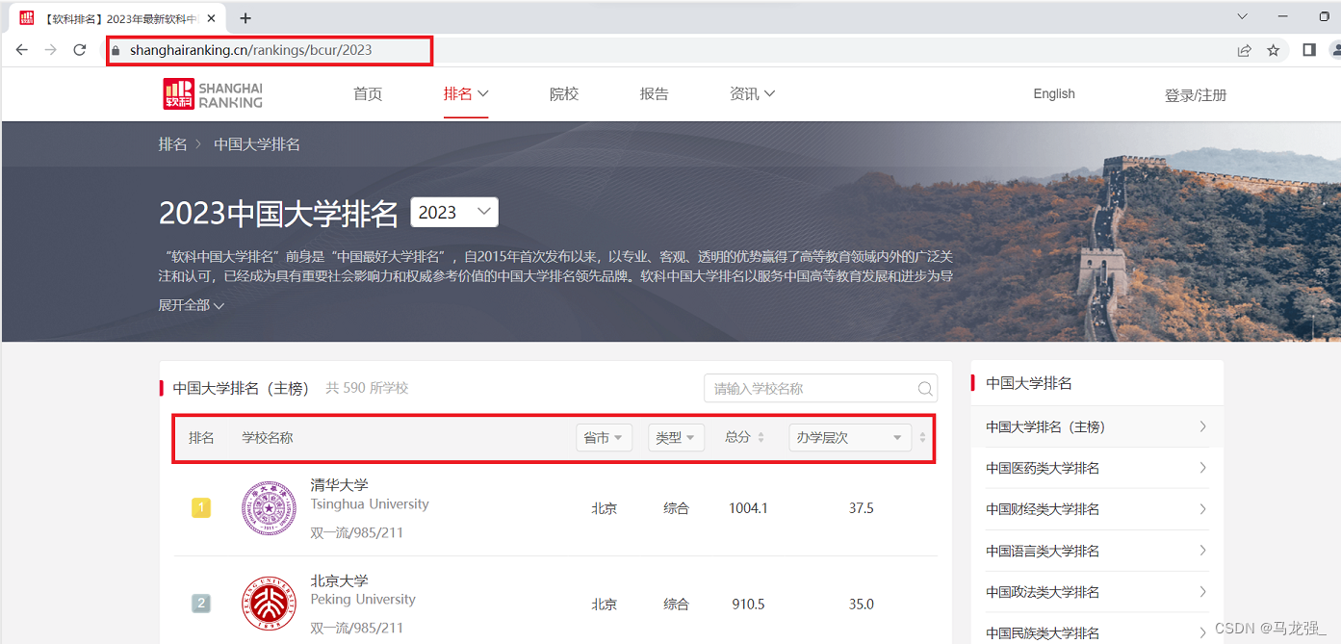Sort by 总分 using the sort arrows
Image resolution: width=1341 pixels, height=644 pixels.
point(761,437)
